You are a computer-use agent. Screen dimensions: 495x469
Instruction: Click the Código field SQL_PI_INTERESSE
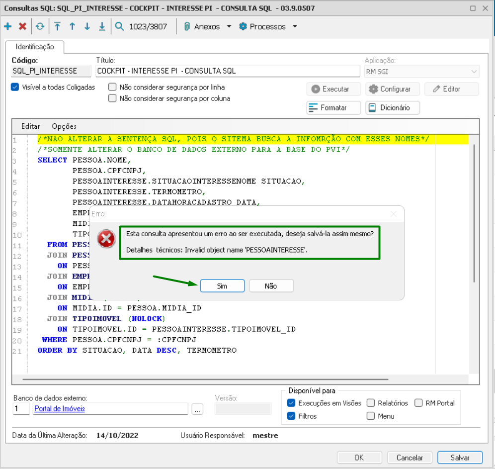pyautogui.click(x=52, y=71)
